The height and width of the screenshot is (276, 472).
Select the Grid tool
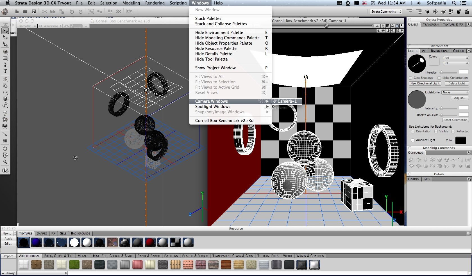[5, 141]
